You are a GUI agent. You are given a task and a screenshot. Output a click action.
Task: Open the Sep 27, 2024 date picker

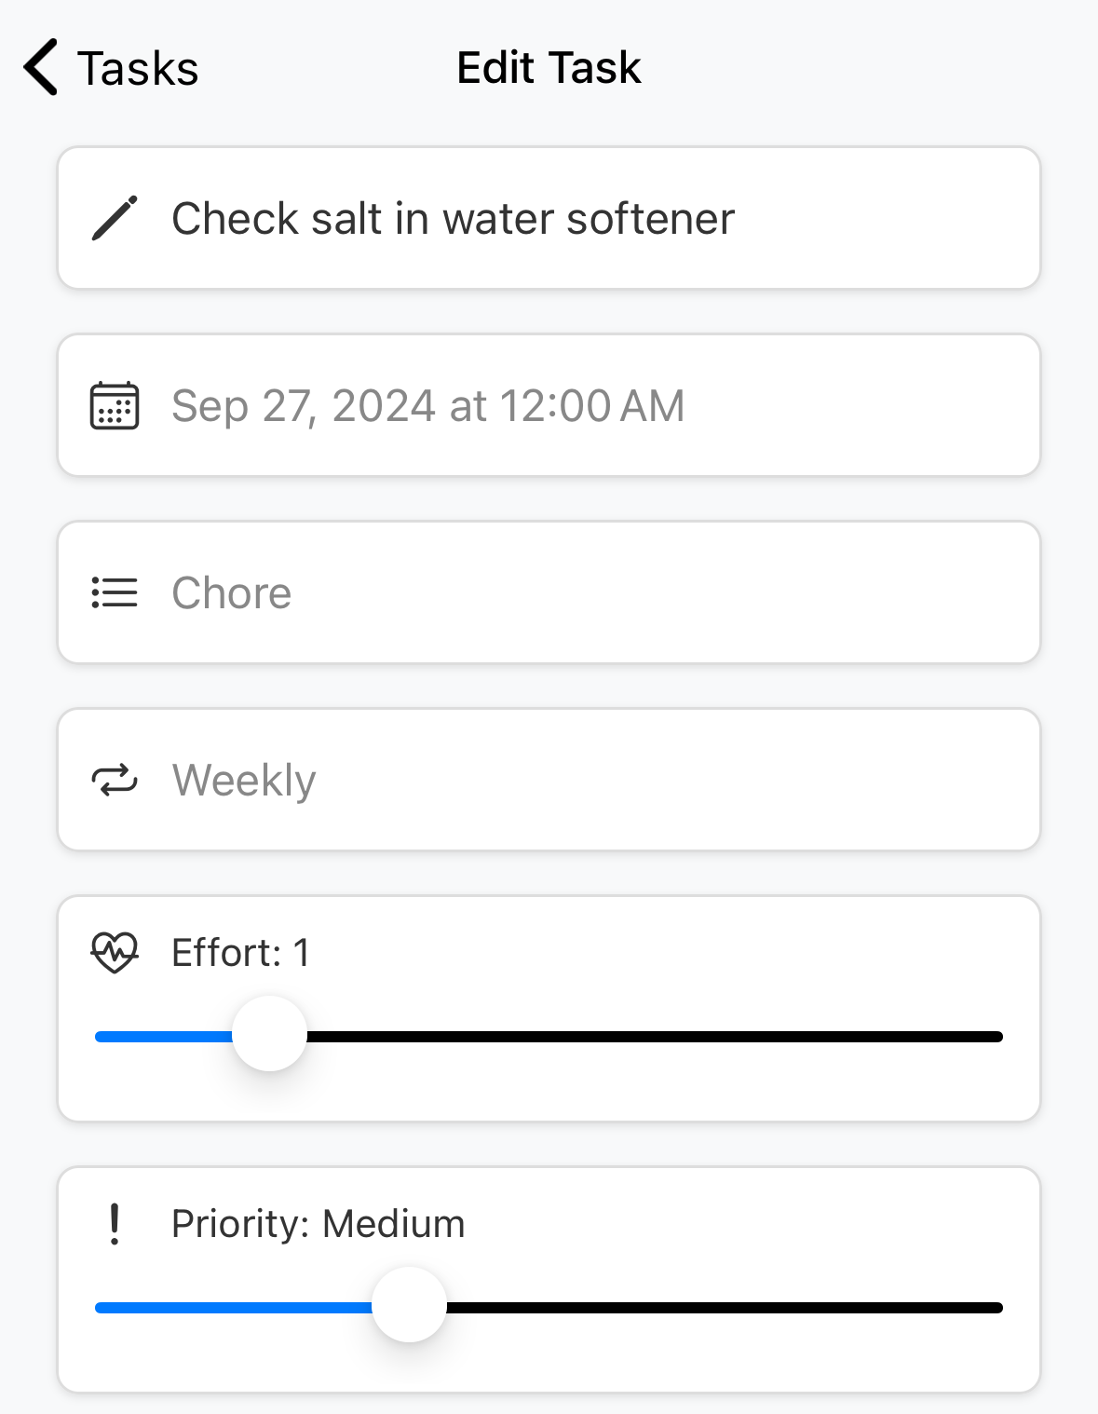pyautogui.click(x=428, y=406)
